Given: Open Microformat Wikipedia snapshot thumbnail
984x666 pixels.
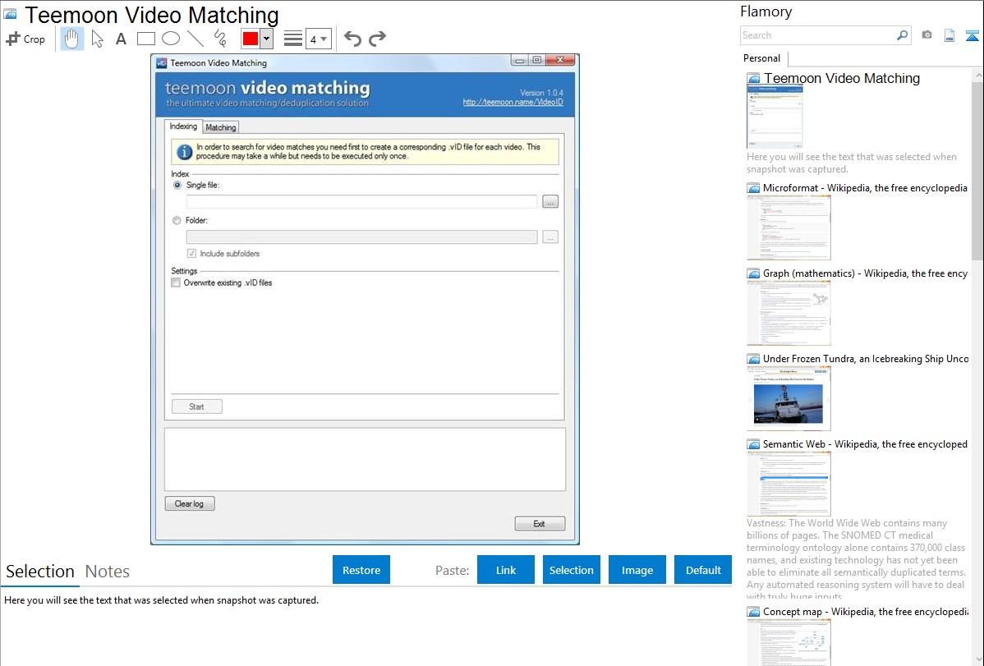Looking at the screenshot, I should (x=789, y=227).
